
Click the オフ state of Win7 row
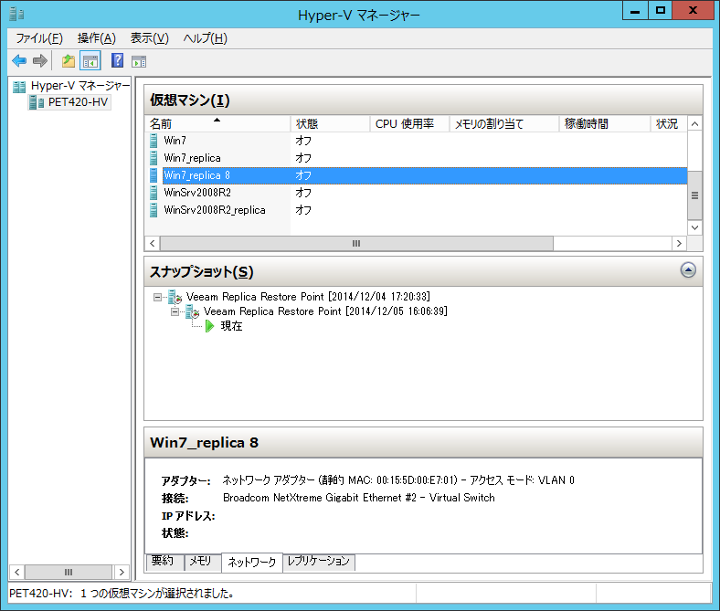[x=303, y=141]
